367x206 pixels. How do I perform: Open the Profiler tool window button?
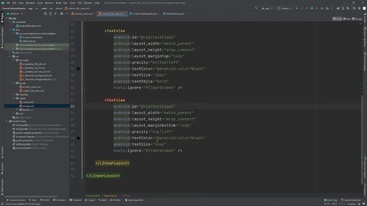[116, 200]
